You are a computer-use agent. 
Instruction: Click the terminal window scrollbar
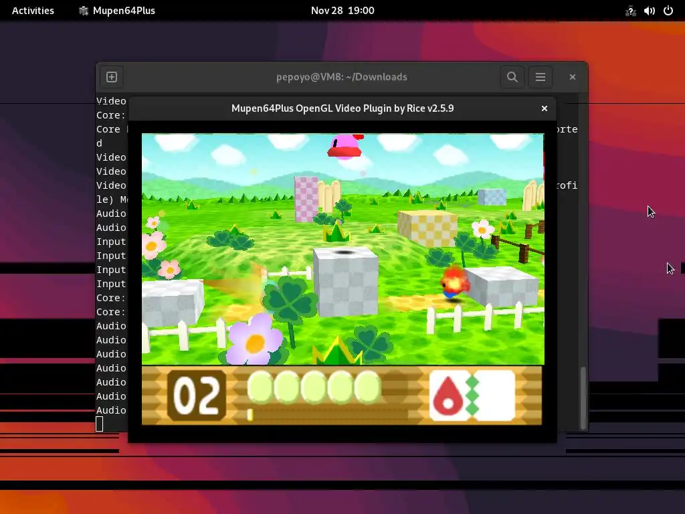[583, 398]
